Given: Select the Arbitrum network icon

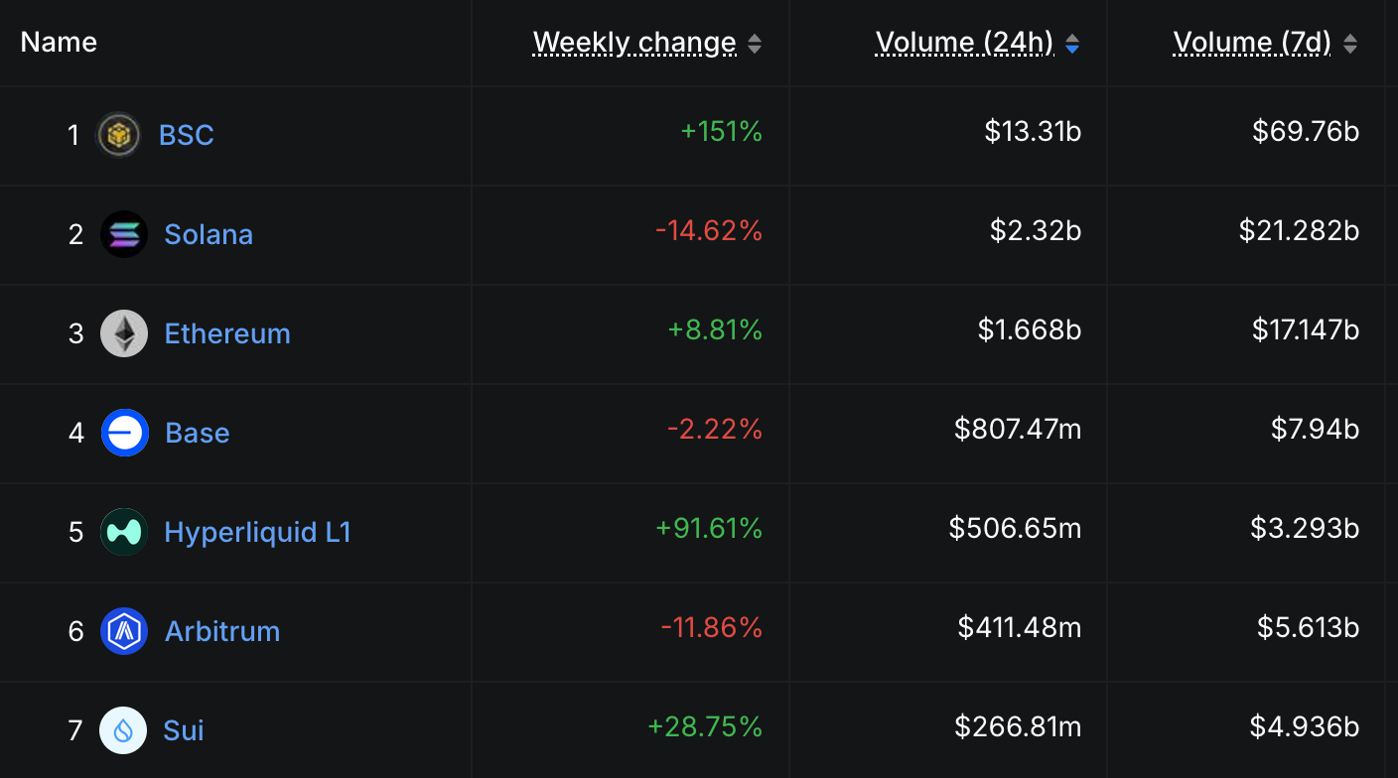Looking at the screenshot, I should point(123,630).
